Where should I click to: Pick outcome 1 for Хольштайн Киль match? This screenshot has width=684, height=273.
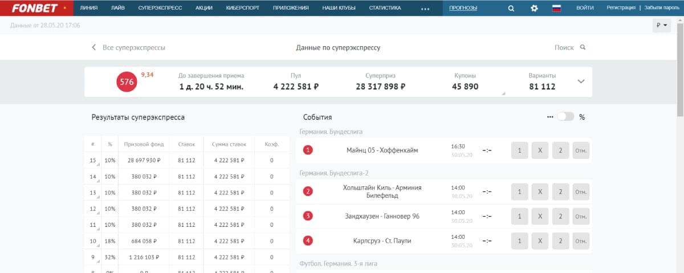tap(519, 191)
